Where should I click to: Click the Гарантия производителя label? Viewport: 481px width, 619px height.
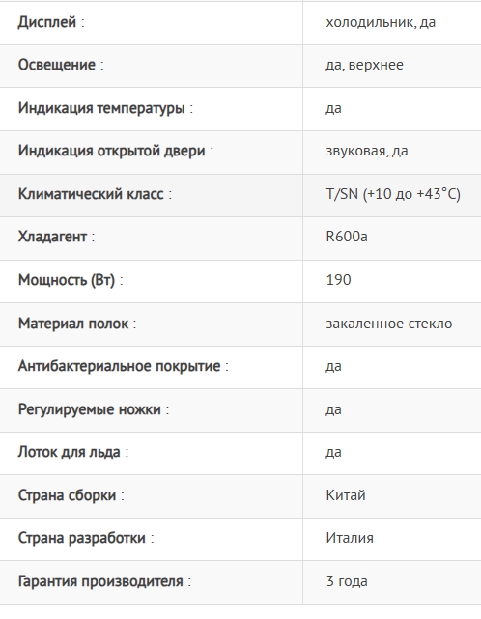(x=104, y=582)
